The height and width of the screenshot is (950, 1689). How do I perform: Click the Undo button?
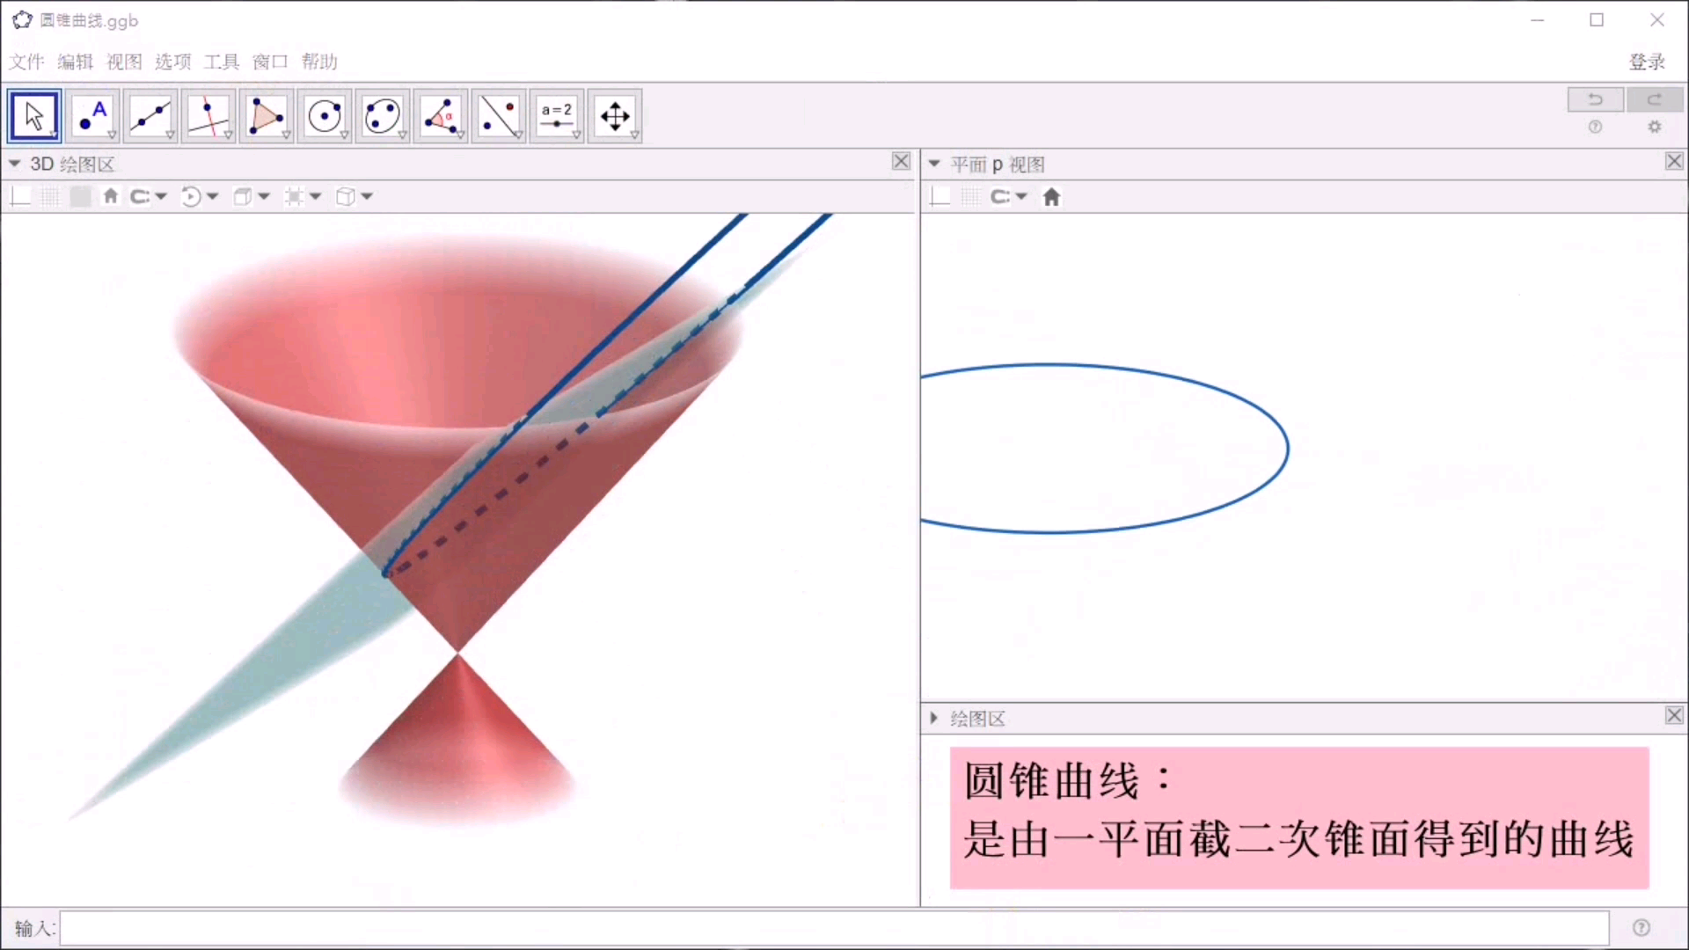[1595, 99]
